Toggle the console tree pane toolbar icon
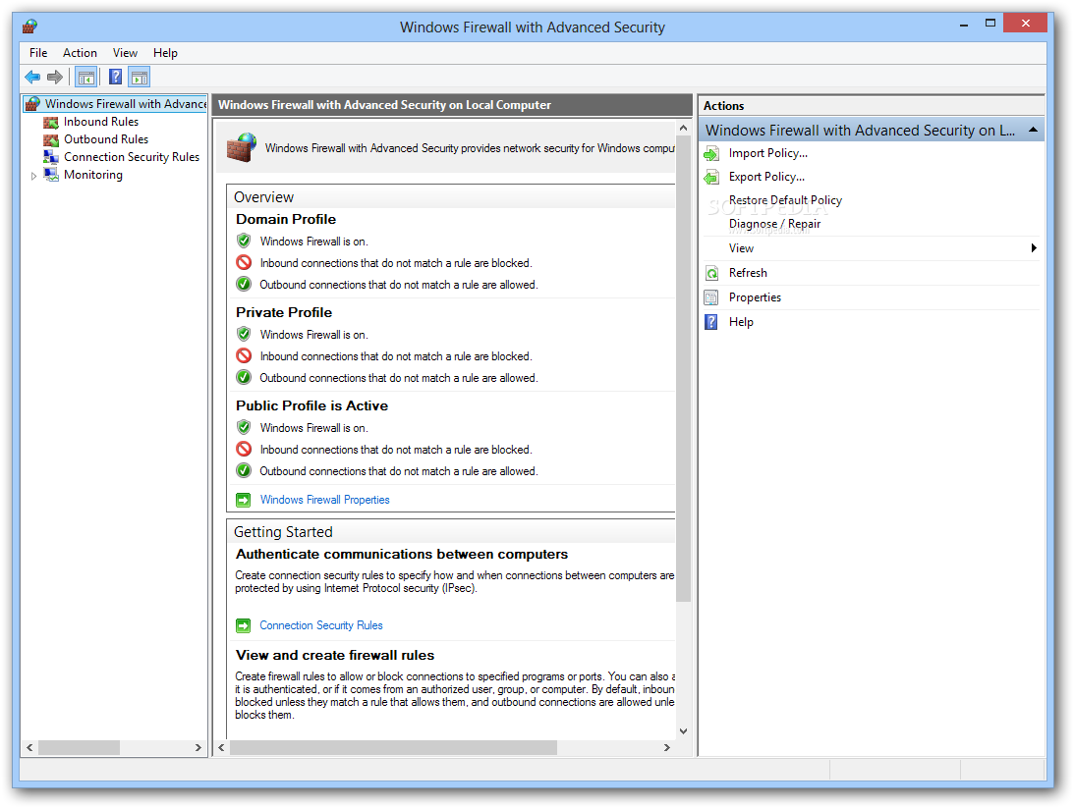Image resolution: width=1074 pixels, height=808 pixels. tap(86, 78)
